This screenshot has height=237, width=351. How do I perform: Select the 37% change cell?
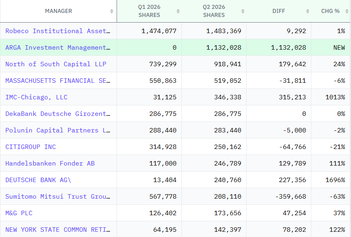[x=339, y=213]
